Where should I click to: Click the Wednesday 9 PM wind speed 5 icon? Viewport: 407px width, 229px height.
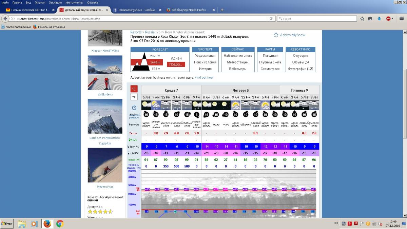click(x=196, y=115)
